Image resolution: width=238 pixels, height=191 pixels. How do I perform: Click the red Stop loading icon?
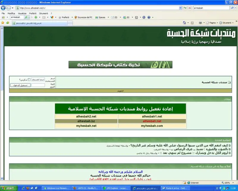(x=190, y=8)
